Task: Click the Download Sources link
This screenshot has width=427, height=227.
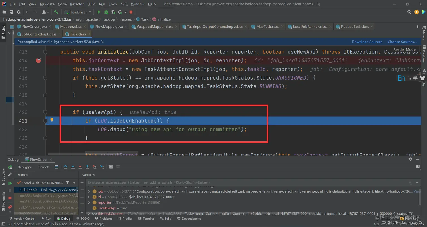Action: pos(367,42)
